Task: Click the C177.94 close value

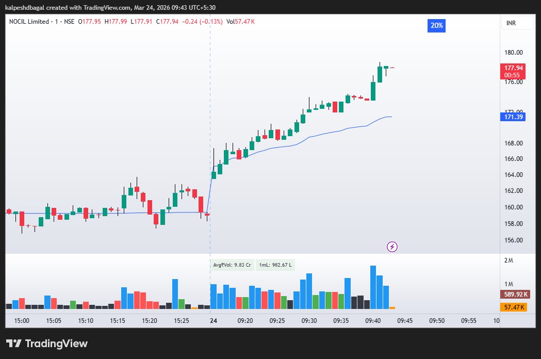Action: (167, 21)
